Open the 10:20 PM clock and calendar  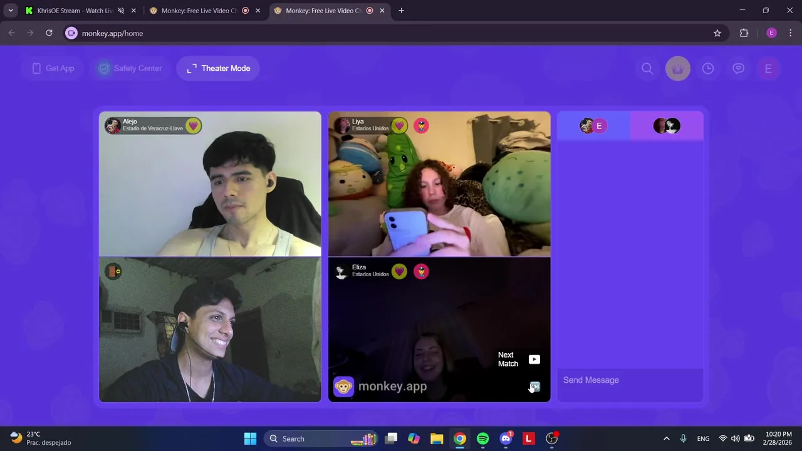click(778, 438)
